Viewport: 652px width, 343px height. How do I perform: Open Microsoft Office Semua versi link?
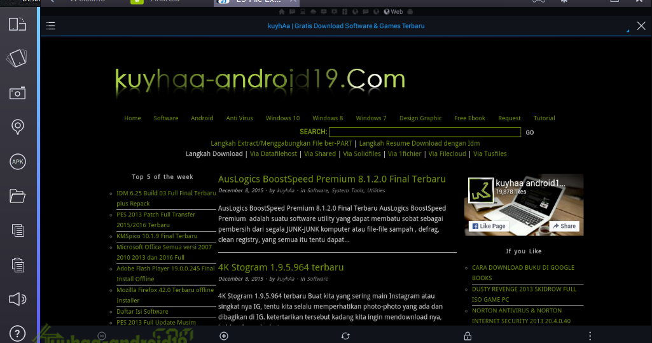[164, 252]
